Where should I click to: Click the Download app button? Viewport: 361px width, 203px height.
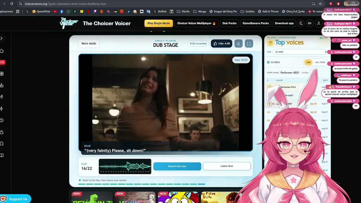[x=284, y=23]
